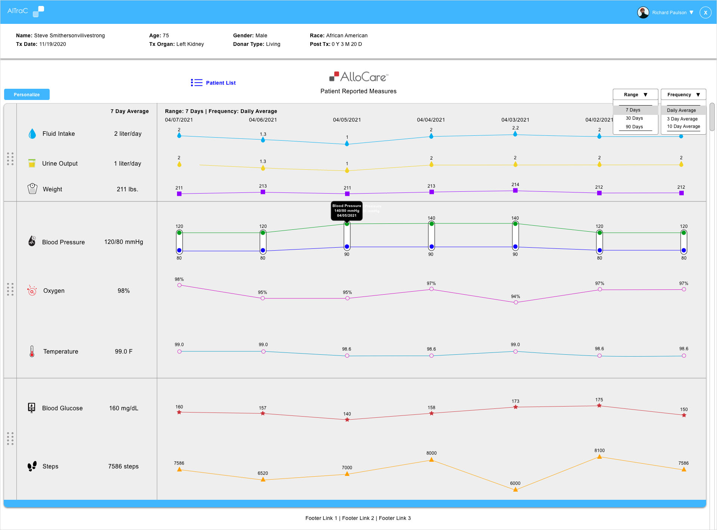Click Footer Link 2 at the bottom
This screenshot has height=530, width=717.
coord(358,518)
